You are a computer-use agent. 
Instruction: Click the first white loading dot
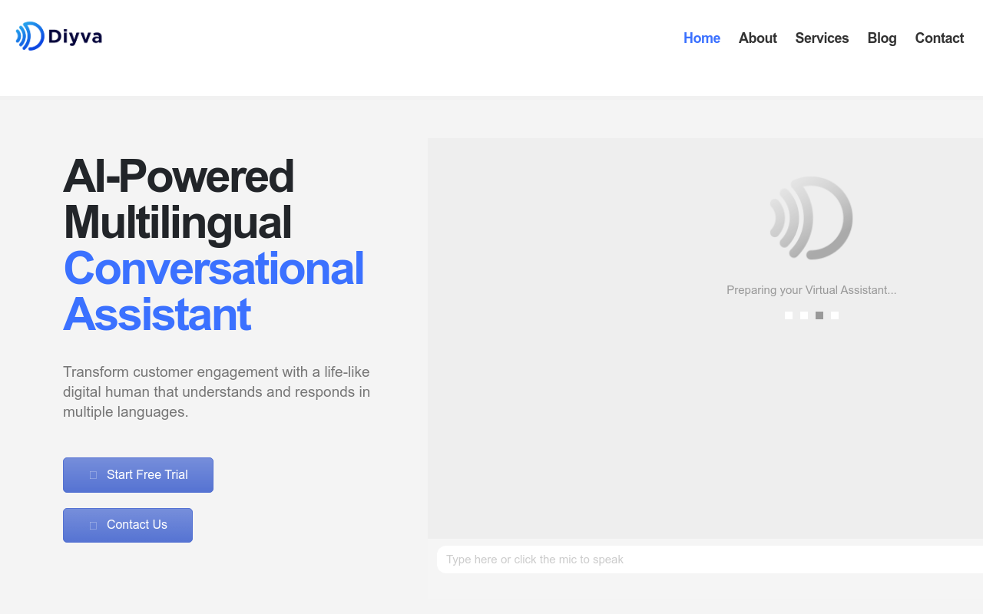(x=789, y=315)
